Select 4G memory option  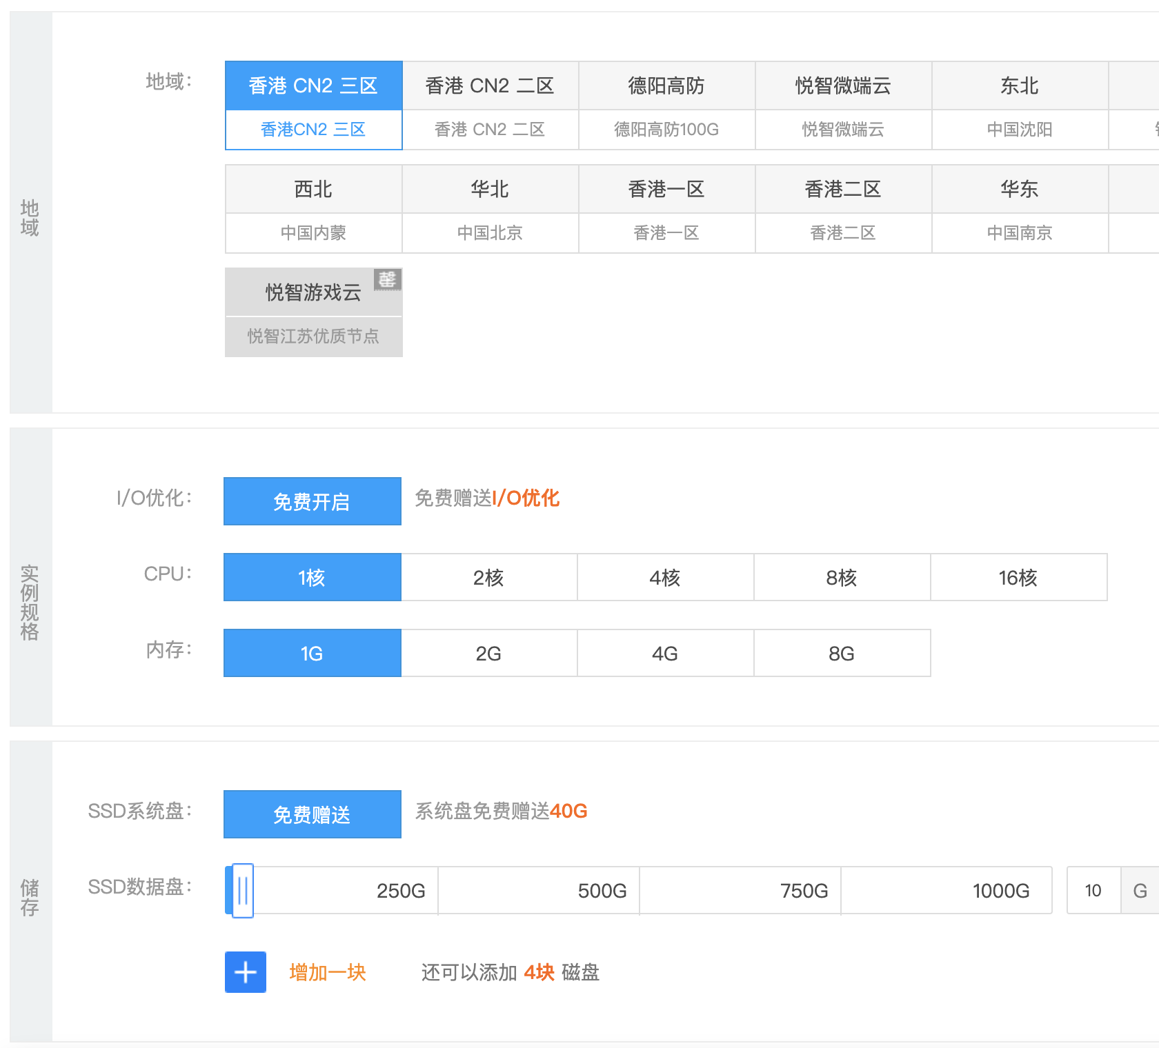pos(665,653)
